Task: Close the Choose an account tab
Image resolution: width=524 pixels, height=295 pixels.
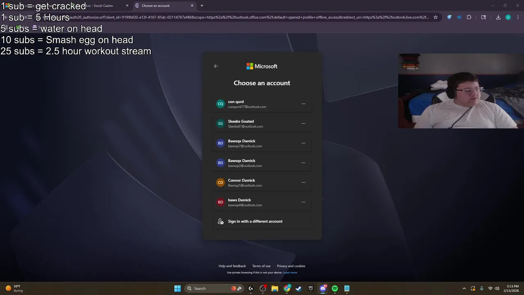Action: pyautogui.click(x=192, y=6)
